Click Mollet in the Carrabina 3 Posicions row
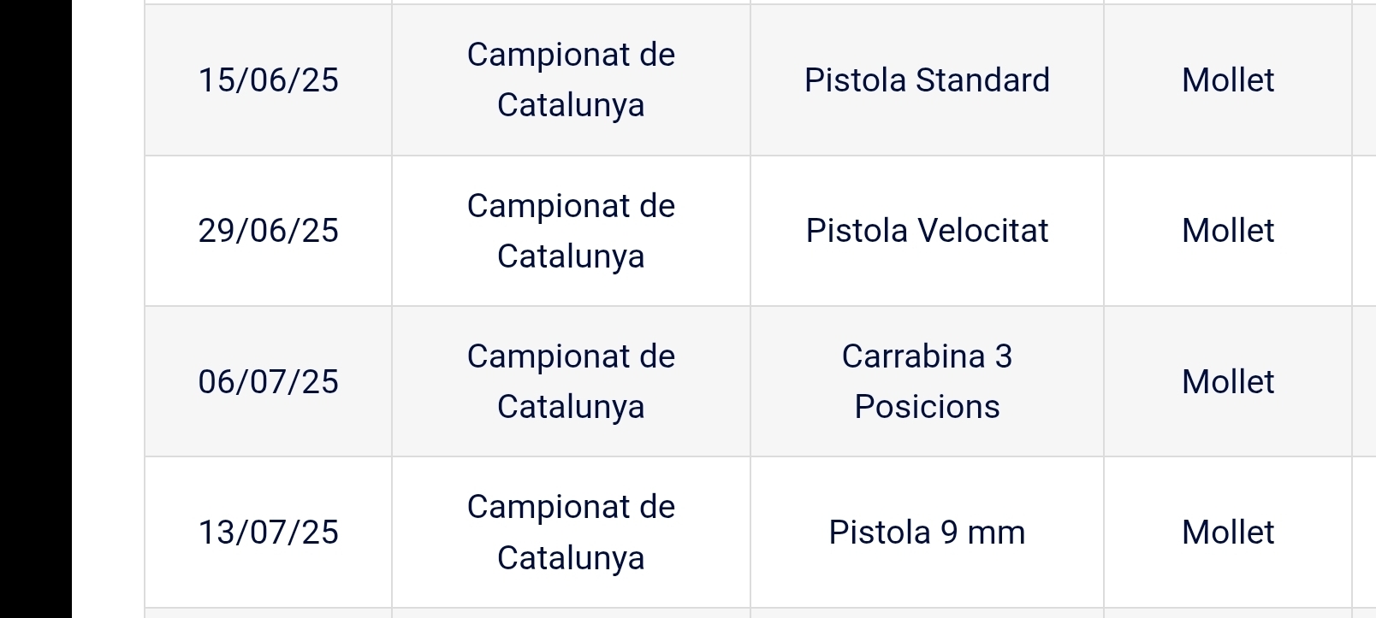Screen dimensions: 1376x618 [1227, 381]
